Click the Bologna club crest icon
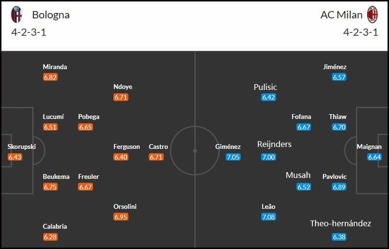Viewport: 389px width, 249px height. (x=16, y=15)
